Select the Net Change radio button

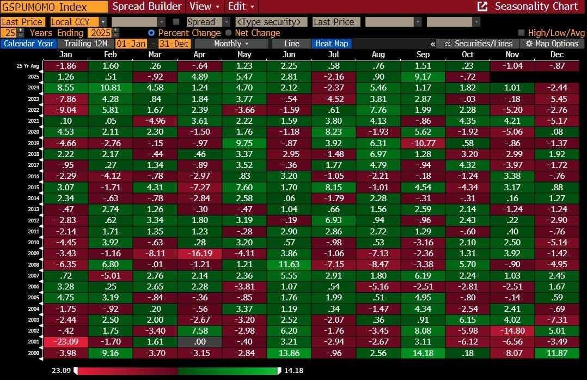click(228, 33)
